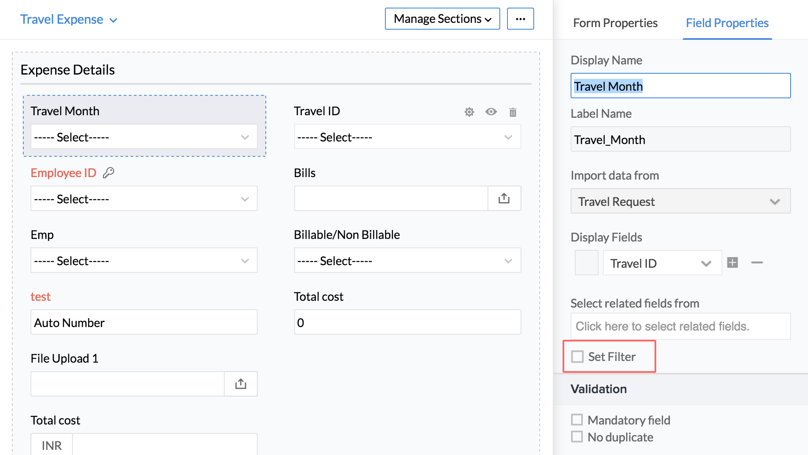Toggle Travel ID field visibility eye icon
808x455 pixels.
[x=491, y=112]
